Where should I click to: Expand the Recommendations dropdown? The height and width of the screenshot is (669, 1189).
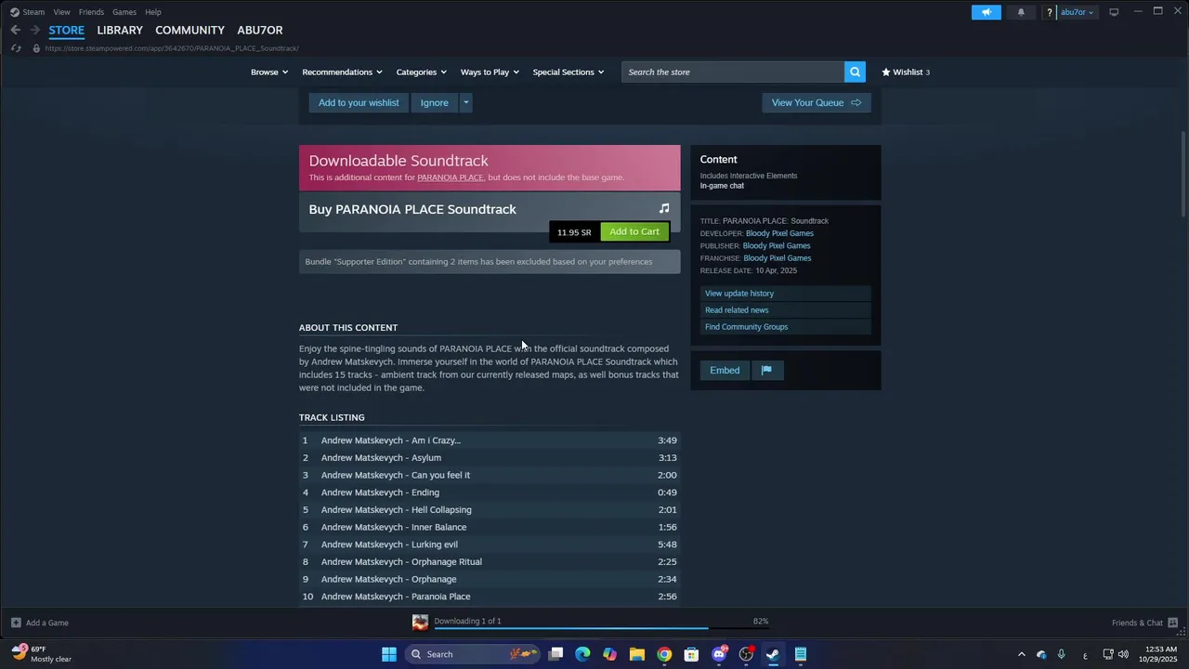coord(343,72)
